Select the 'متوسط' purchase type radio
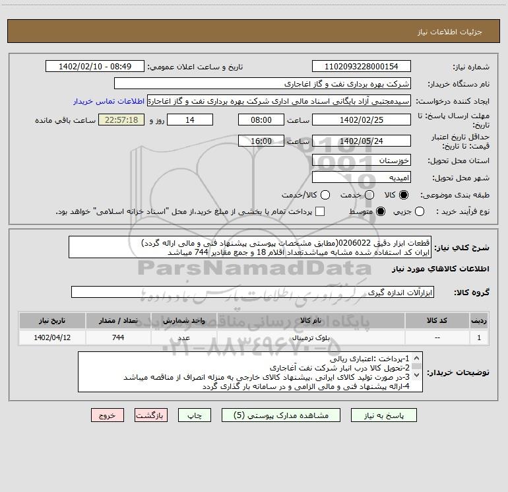 click(381, 211)
